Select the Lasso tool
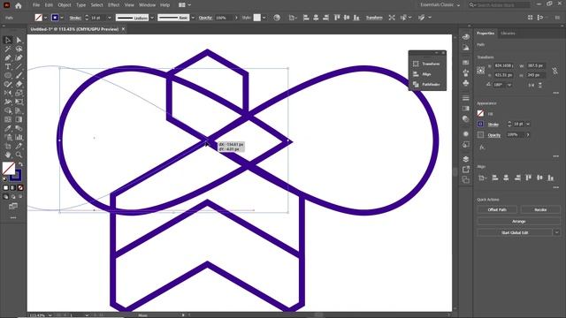The height and width of the screenshot is (318, 566). (x=19, y=49)
